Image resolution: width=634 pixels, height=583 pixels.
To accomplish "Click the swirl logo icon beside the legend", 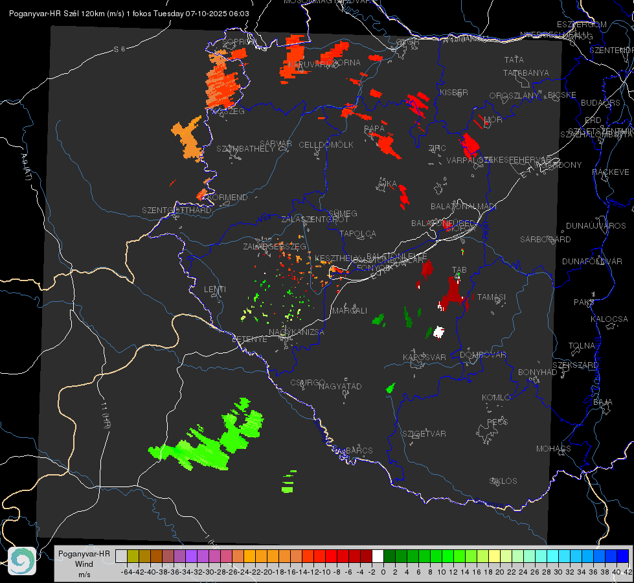I will [x=22, y=561].
